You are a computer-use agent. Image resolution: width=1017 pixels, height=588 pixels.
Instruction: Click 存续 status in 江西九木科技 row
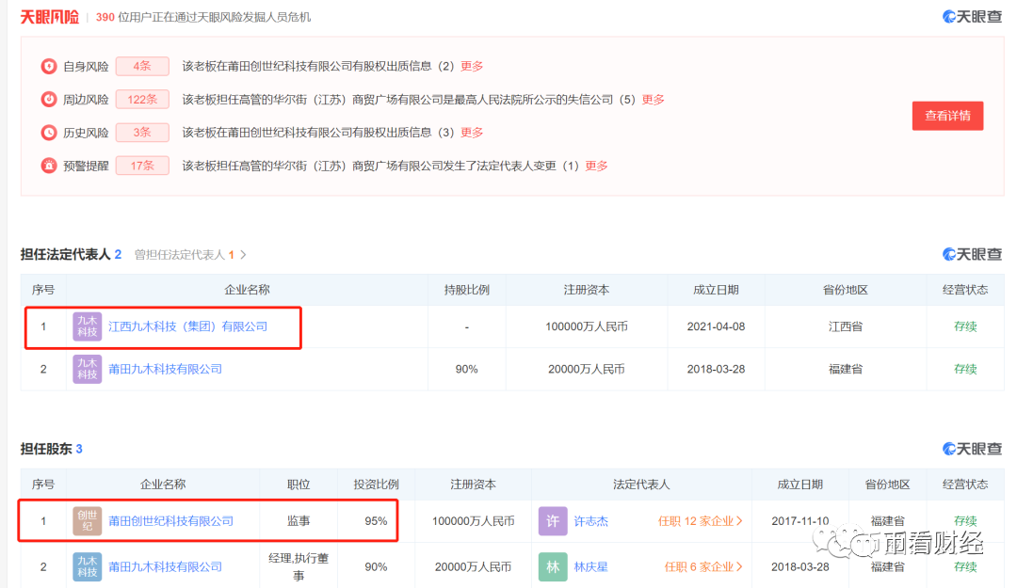pyautogui.click(x=965, y=326)
